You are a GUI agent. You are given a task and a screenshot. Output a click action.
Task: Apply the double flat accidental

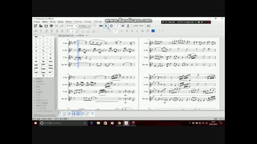pyautogui.click(x=142, y=31)
